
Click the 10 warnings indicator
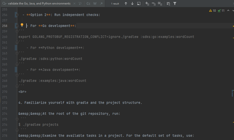[x=213, y=10]
